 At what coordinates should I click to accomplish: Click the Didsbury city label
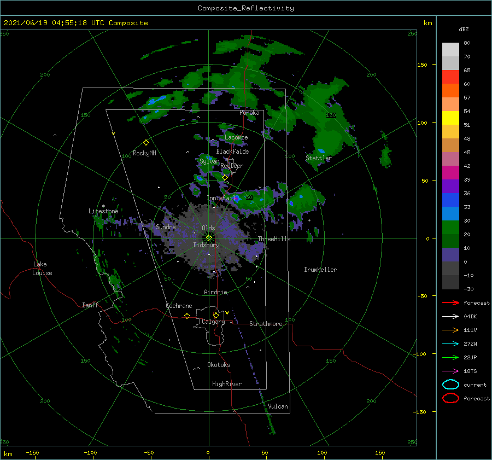[207, 245]
